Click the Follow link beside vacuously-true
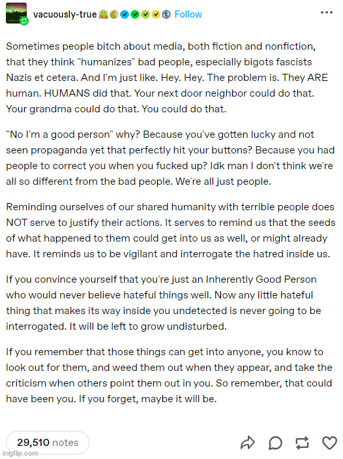This screenshot has width=343, height=459. (x=188, y=14)
